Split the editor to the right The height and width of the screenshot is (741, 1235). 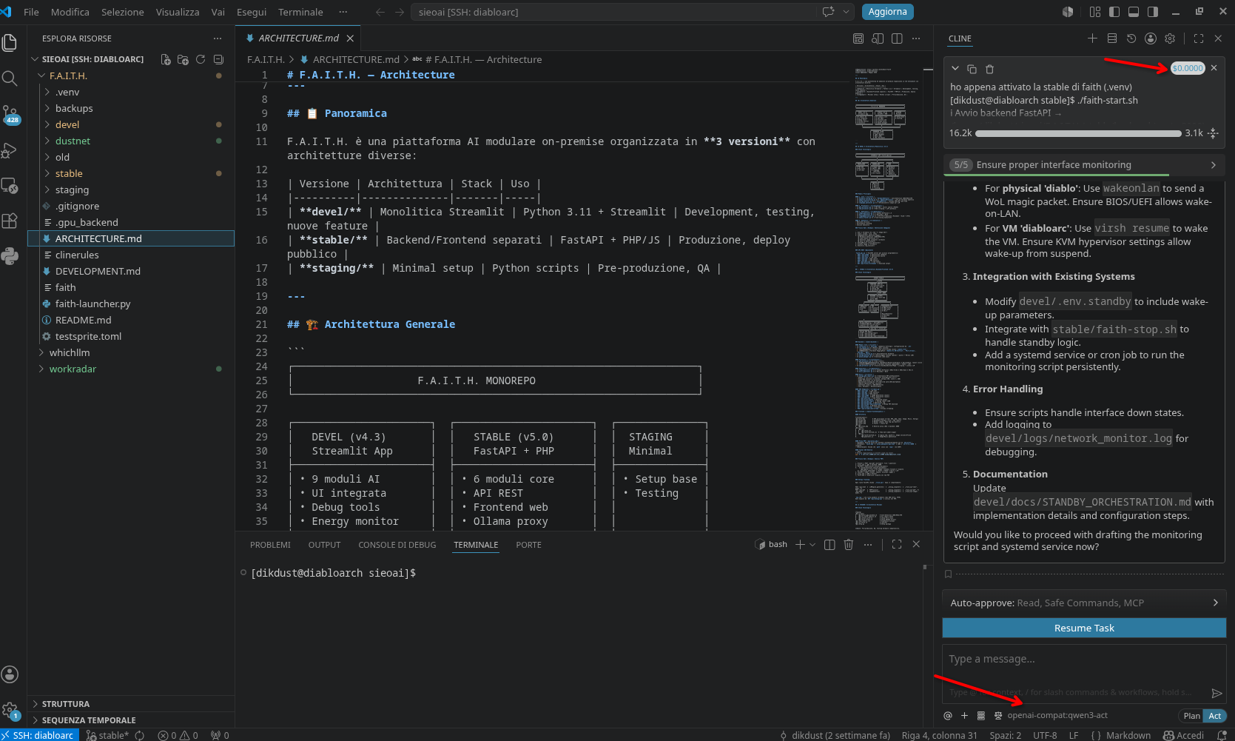[897, 38]
